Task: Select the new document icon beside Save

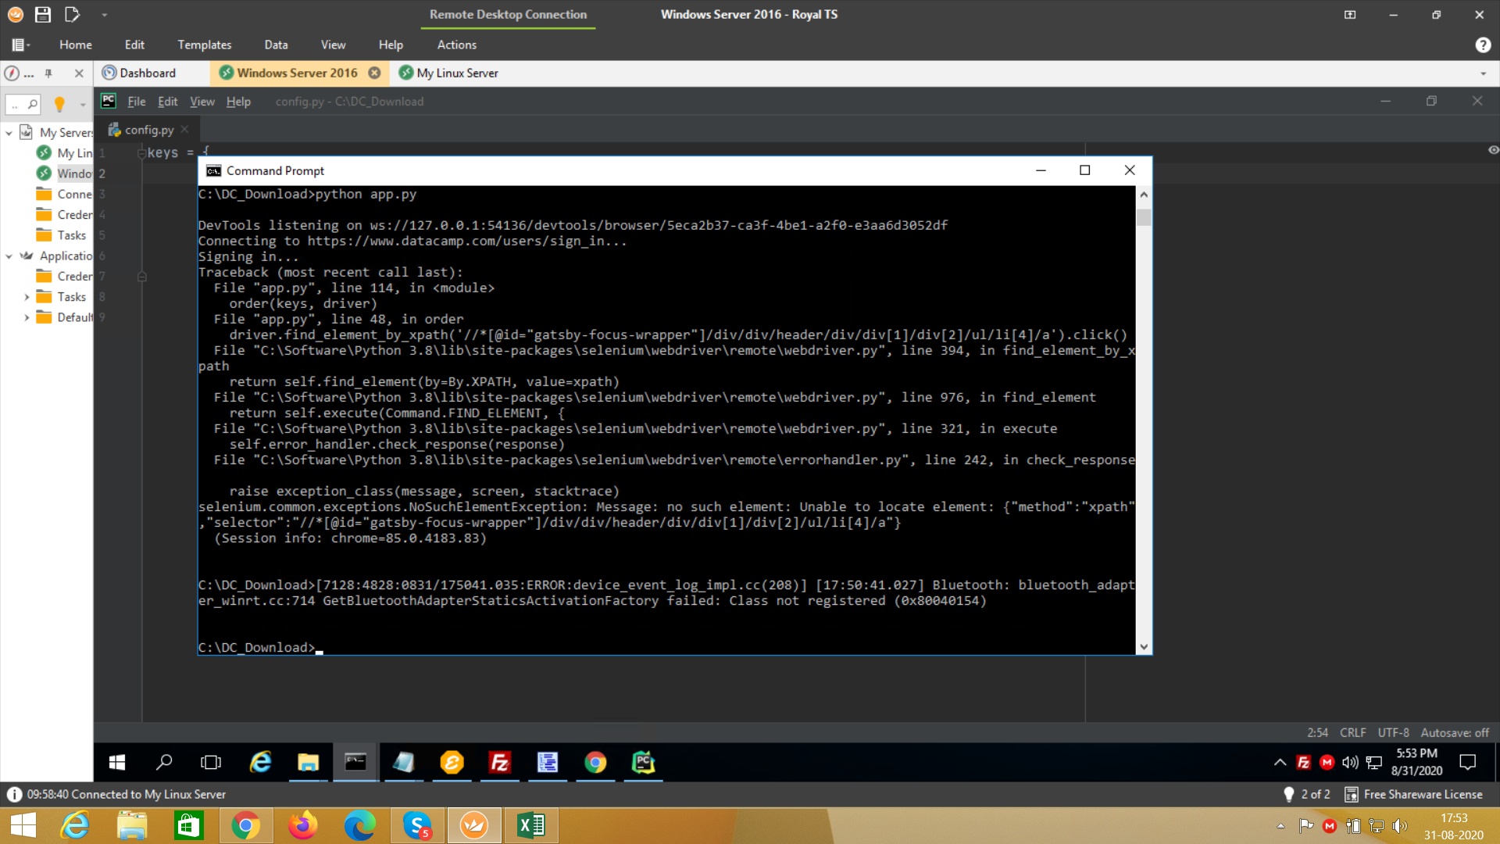Action: point(71,14)
